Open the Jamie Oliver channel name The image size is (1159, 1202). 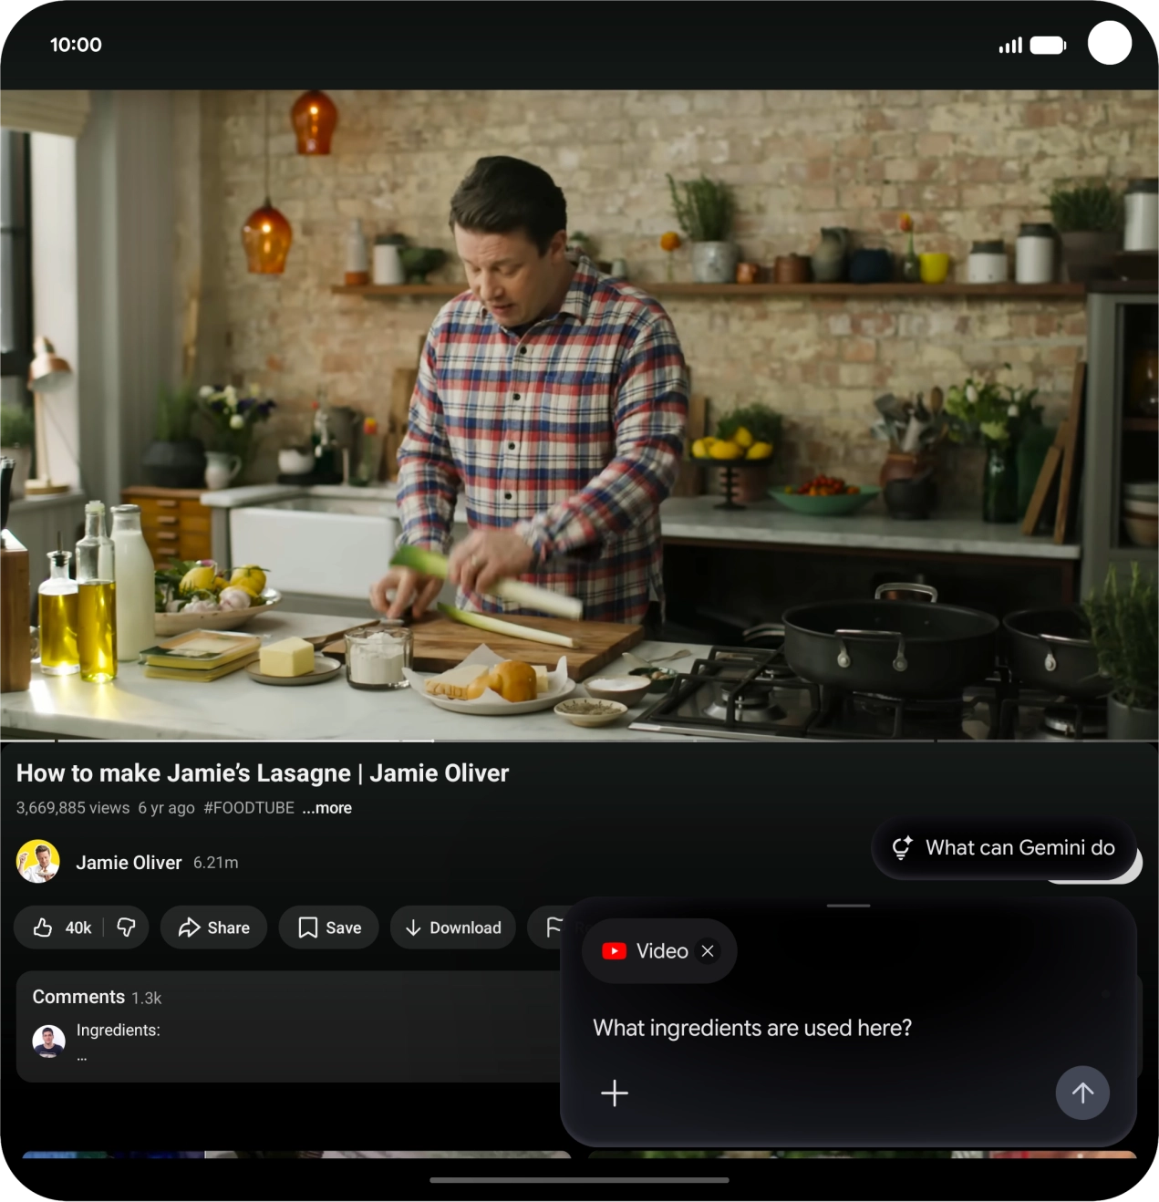pos(129,863)
